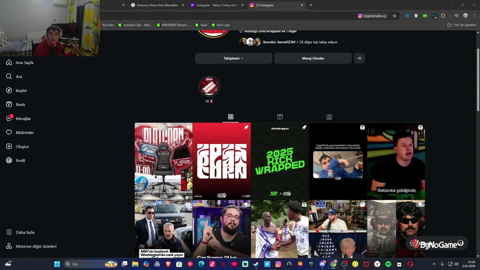Click the suggest similar accounts icon button
The width and height of the screenshot is (480, 270).
359,58
